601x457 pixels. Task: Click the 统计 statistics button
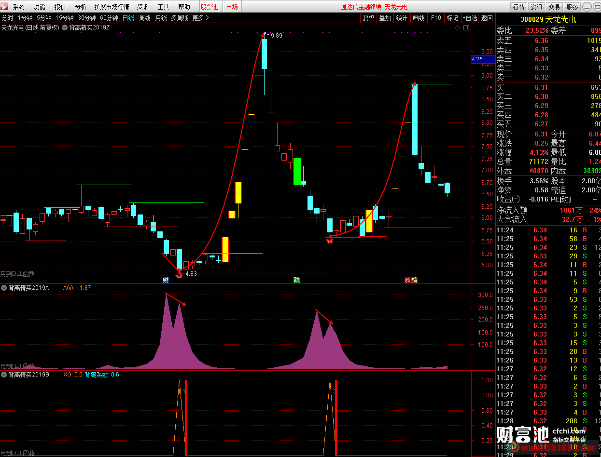(401, 18)
